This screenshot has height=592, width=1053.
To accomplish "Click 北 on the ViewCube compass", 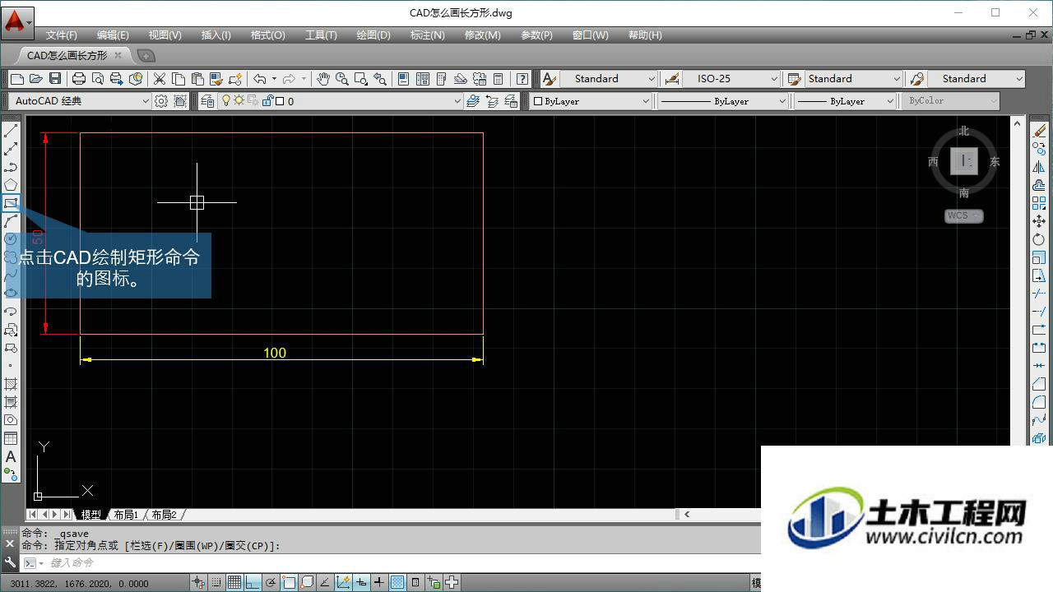I will pyautogui.click(x=963, y=131).
